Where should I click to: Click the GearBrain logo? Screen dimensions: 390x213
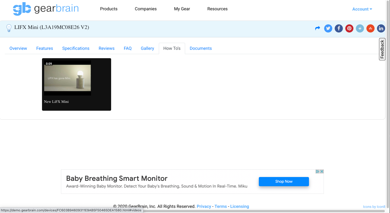coord(46,9)
